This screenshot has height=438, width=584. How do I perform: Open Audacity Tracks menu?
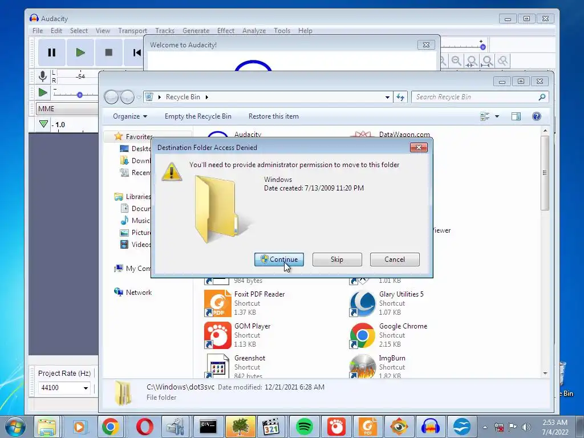coord(165,31)
